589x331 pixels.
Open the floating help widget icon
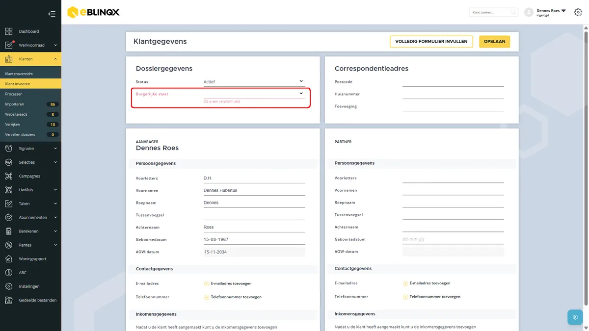pyautogui.click(x=575, y=317)
